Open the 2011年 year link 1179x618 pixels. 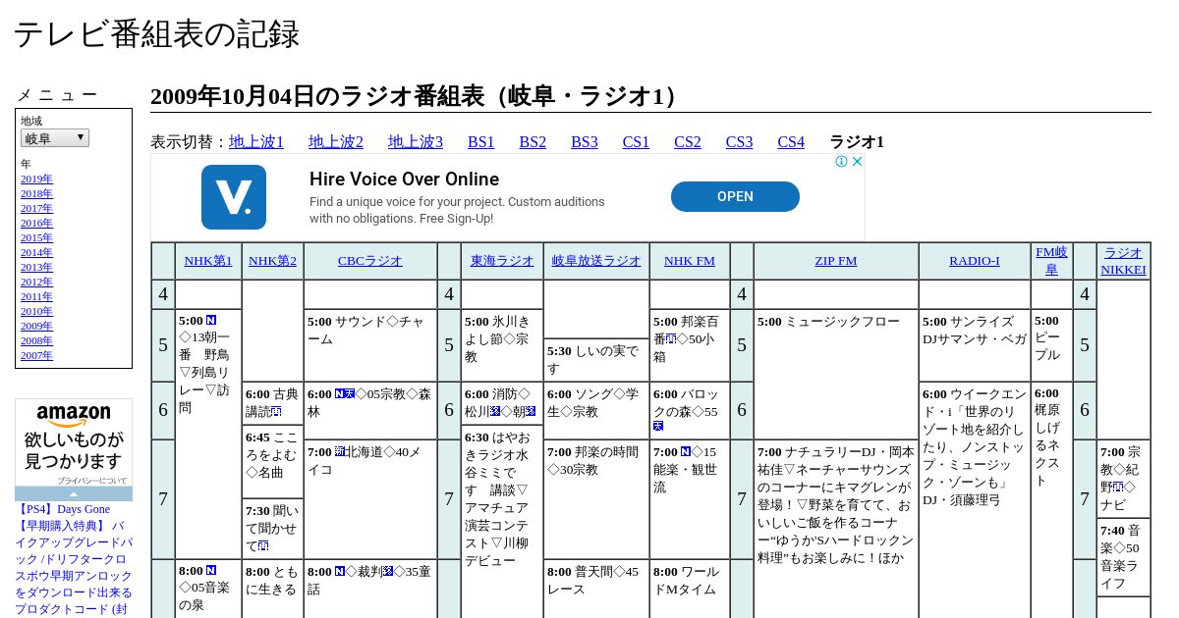tap(36, 296)
